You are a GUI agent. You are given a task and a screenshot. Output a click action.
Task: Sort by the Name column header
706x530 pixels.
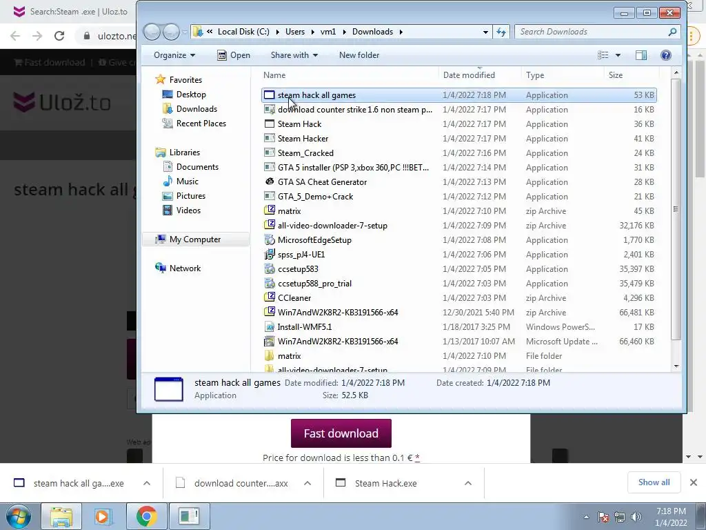click(x=349, y=75)
